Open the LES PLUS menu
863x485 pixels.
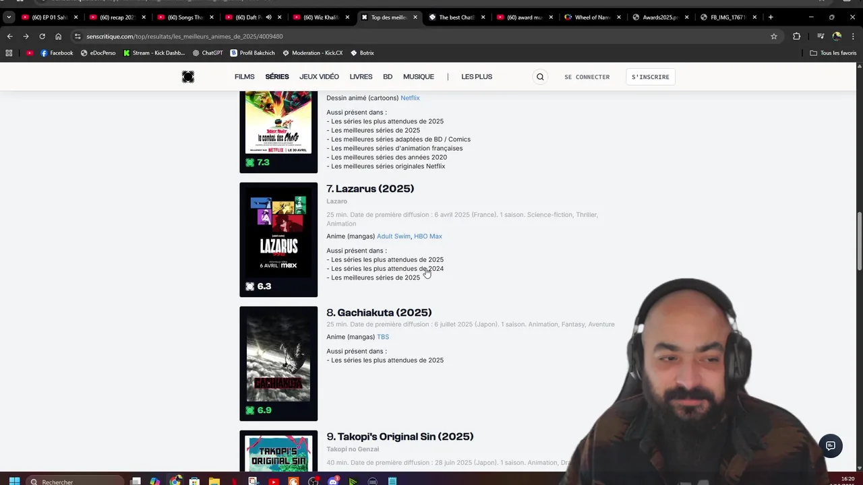pos(477,77)
